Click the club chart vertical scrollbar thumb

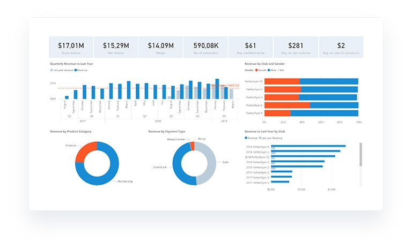360,154
